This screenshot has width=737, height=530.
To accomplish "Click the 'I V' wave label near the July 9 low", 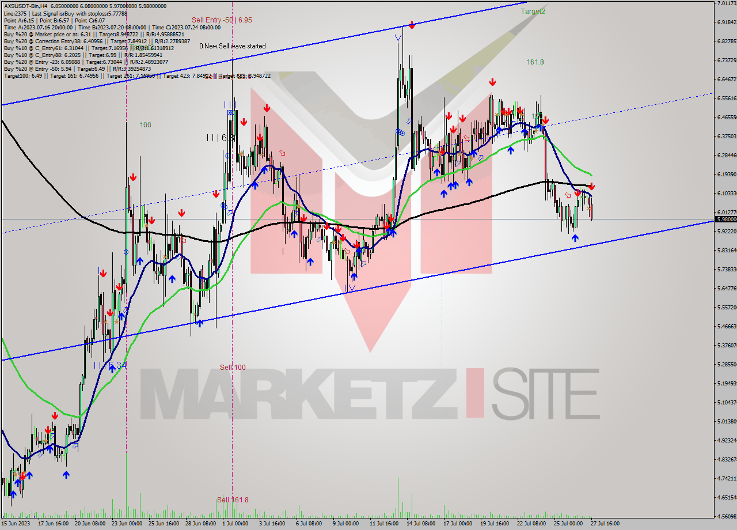I will point(350,287).
